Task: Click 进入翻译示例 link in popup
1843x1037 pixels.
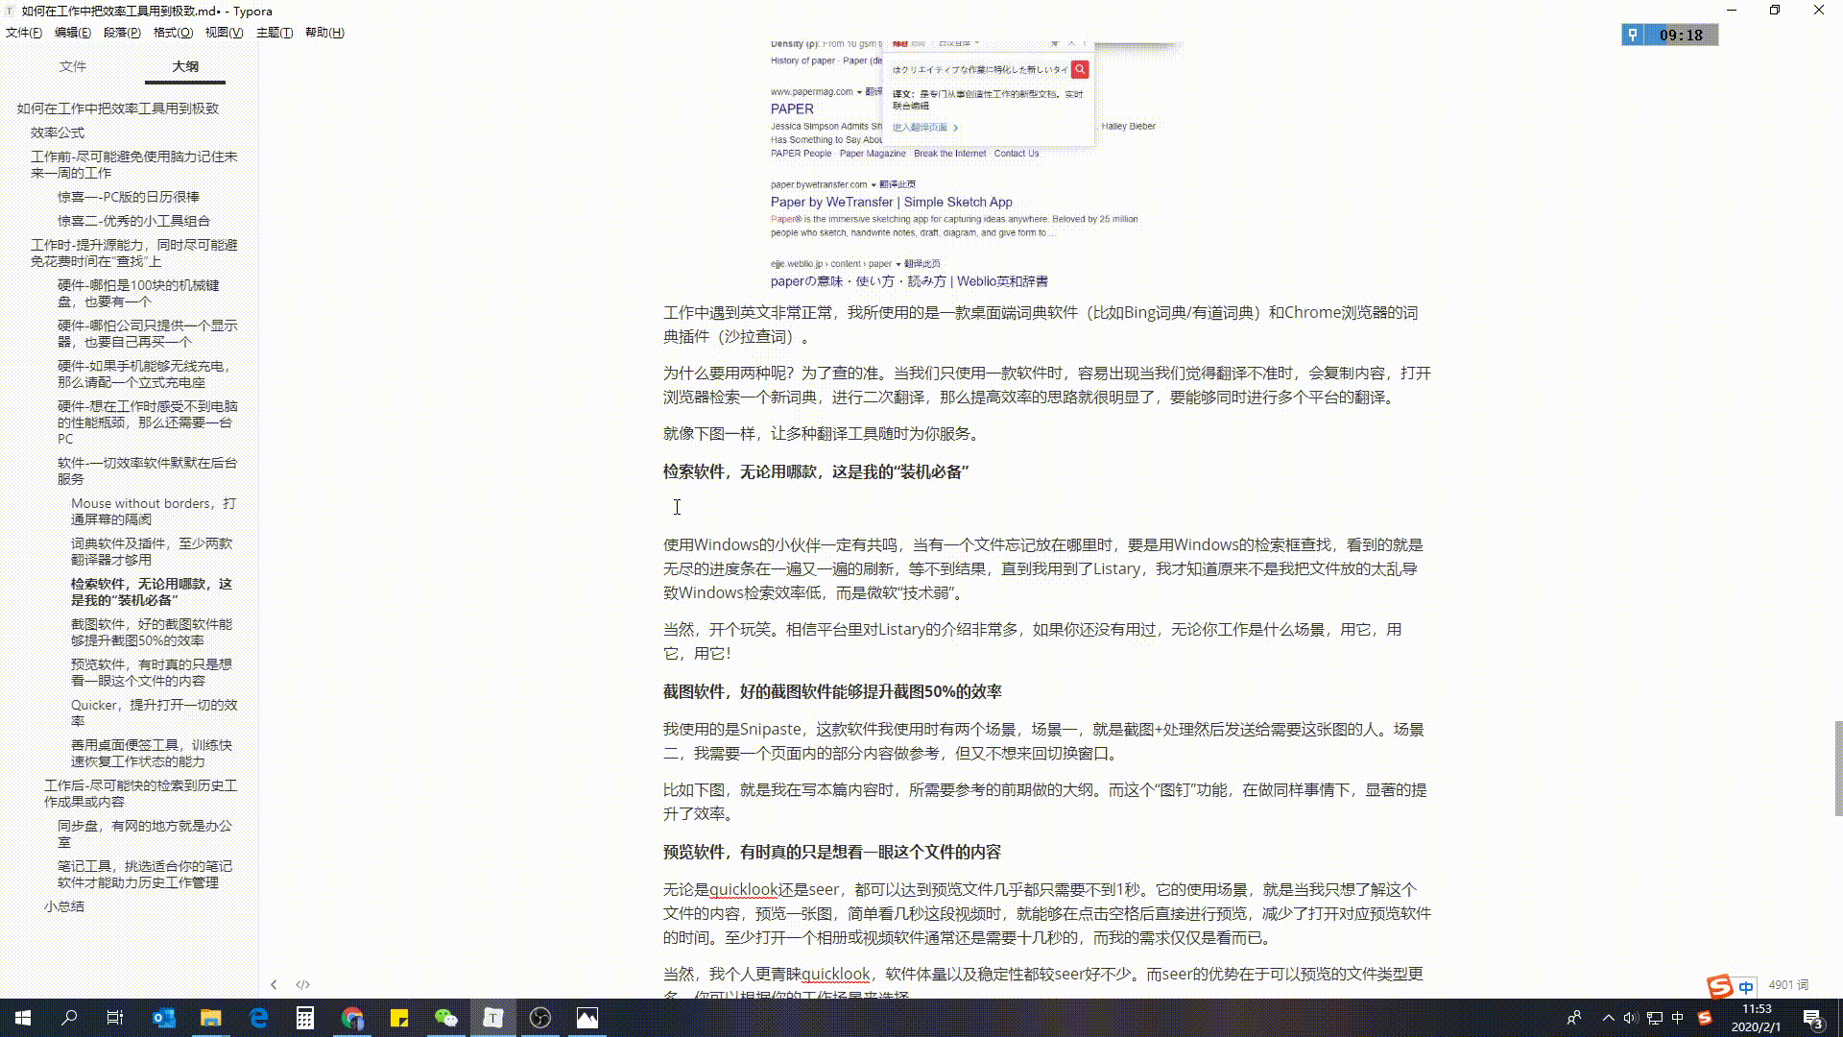Action: [921, 127]
